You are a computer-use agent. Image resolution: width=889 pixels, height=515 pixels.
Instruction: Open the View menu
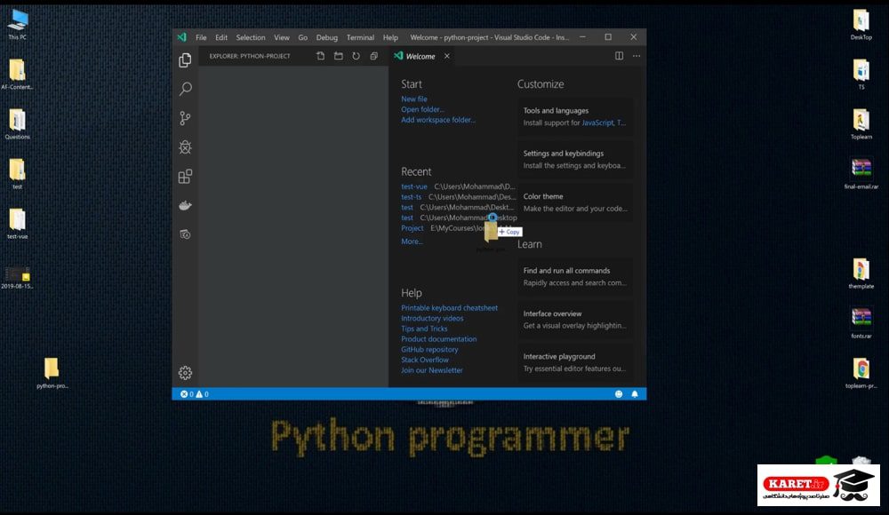(282, 37)
